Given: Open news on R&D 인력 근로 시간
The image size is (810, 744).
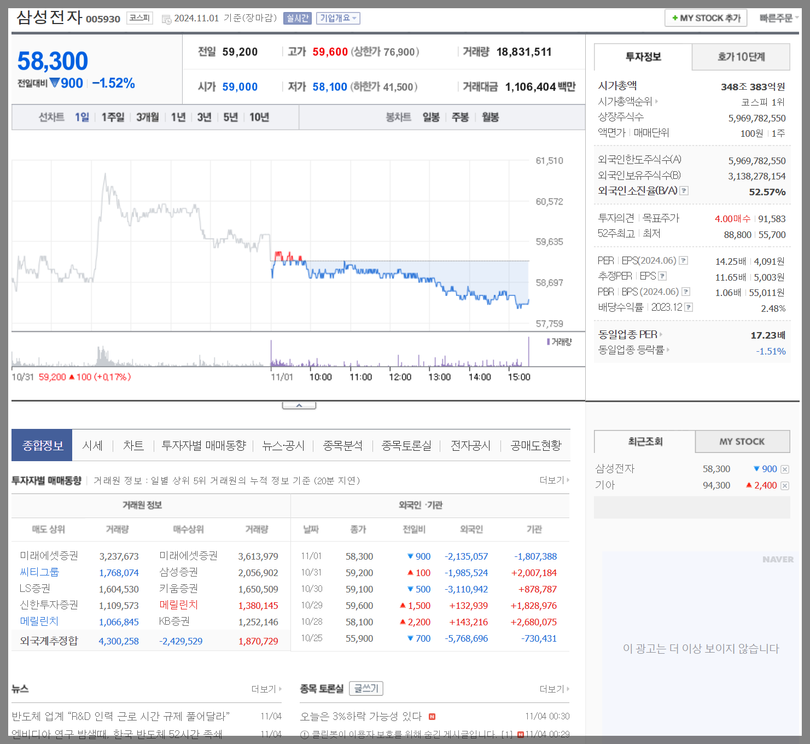Looking at the screenshot, I should [120, 717].
